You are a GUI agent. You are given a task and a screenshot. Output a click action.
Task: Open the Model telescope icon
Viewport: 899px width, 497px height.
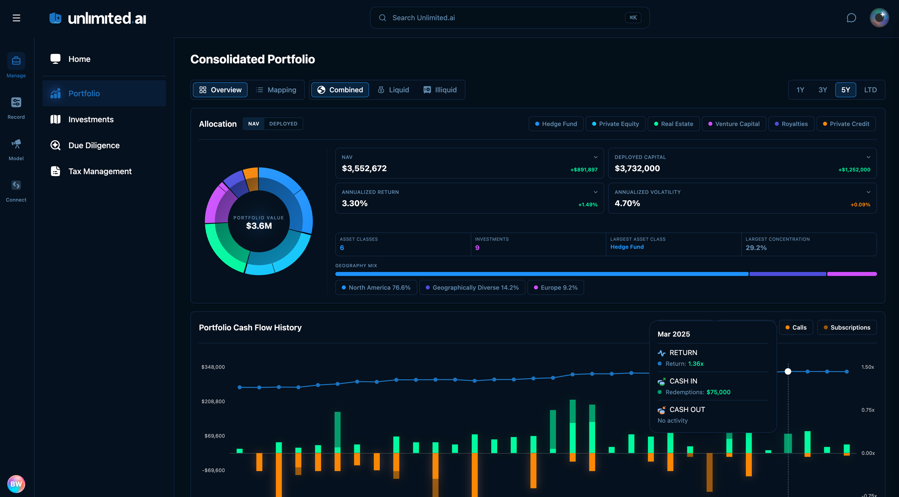point(16,144)
